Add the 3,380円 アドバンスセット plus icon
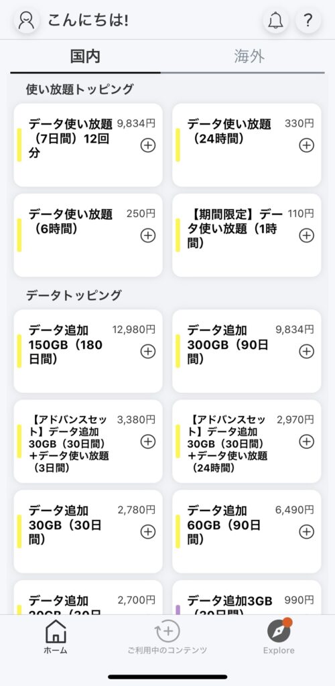 pyautogui.click(x=148, y=441)
